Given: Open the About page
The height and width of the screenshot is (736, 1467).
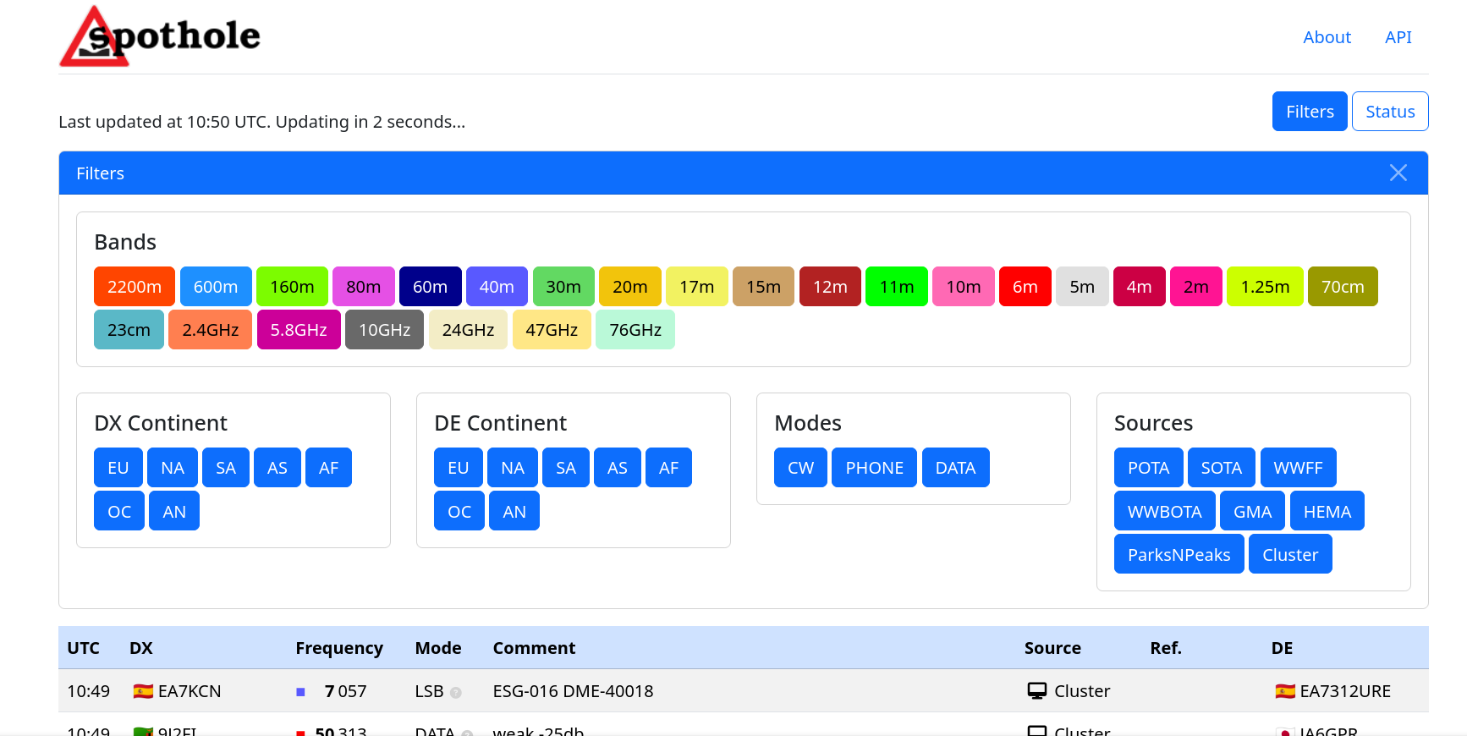Looking at the screenshot, I should 1326,37.
